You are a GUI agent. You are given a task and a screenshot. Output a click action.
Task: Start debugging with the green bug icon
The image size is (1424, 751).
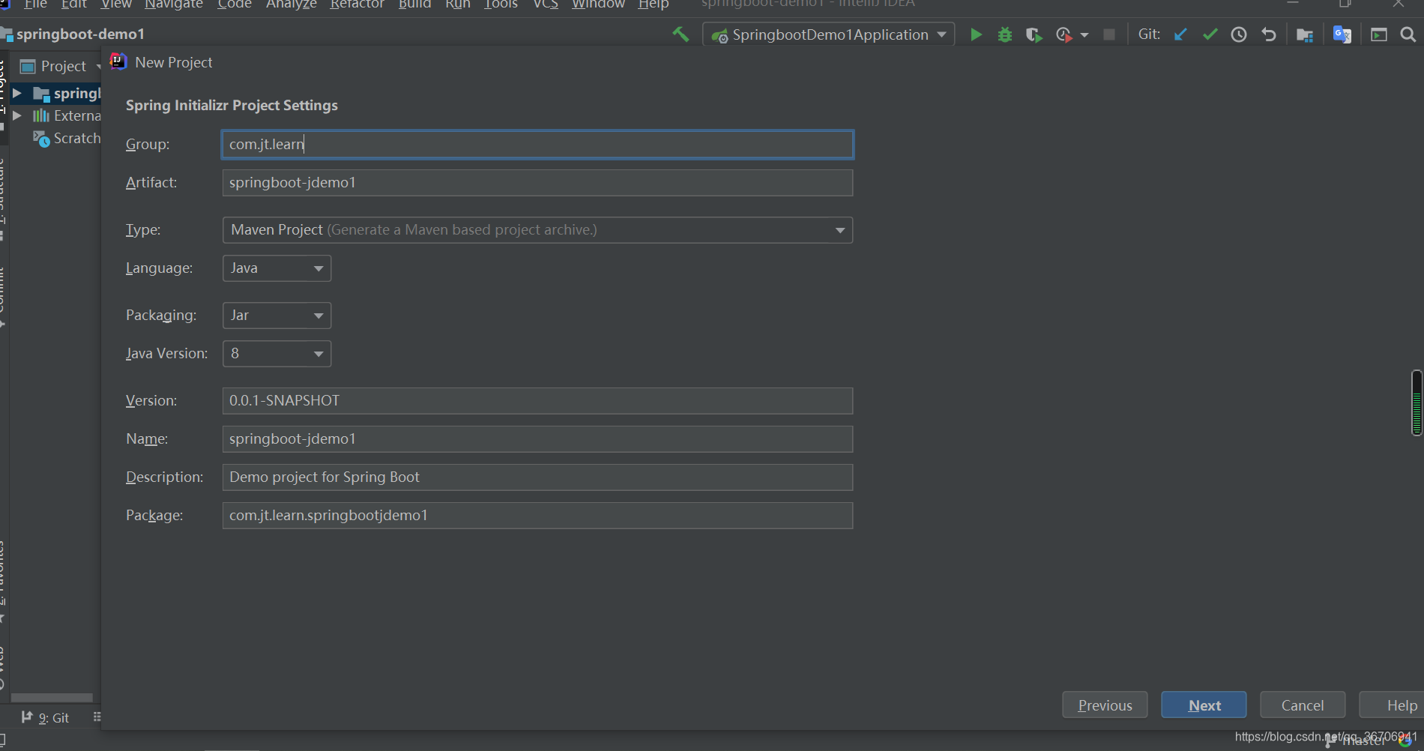(x=1005, y=34)
